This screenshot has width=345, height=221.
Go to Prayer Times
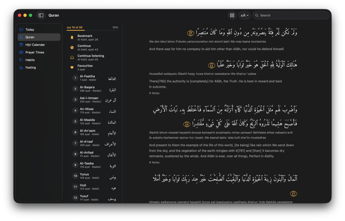pyautogui.click(x=39, y=52)
